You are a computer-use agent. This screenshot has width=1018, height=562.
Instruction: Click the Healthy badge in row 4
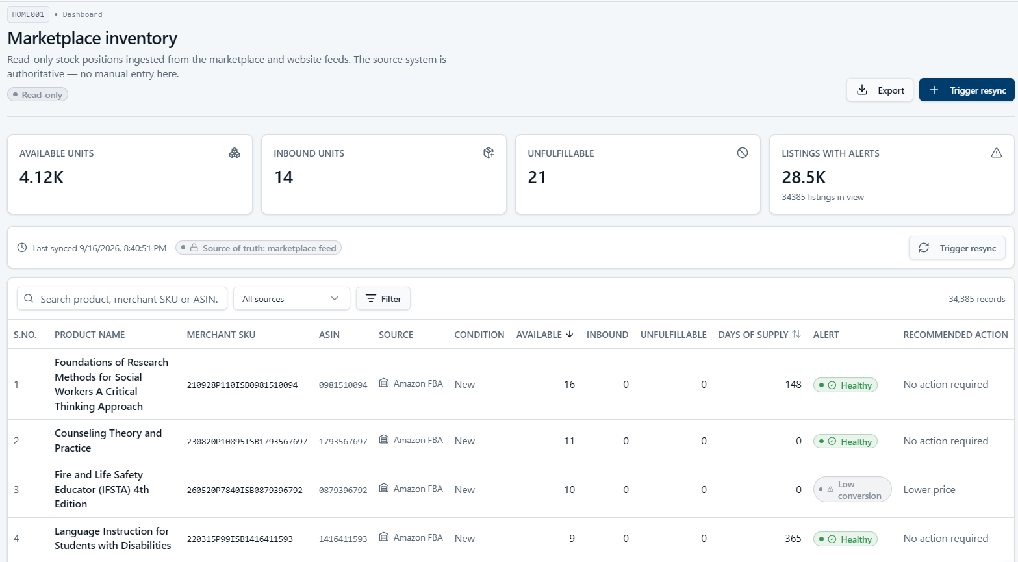tap(845, 539)
